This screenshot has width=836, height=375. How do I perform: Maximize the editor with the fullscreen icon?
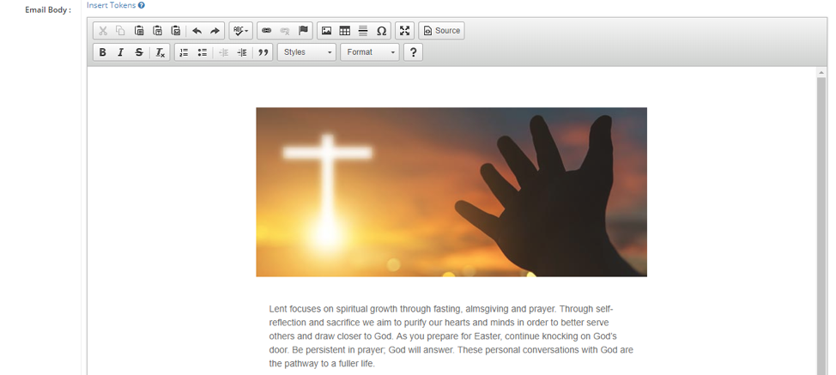(404, 31)
